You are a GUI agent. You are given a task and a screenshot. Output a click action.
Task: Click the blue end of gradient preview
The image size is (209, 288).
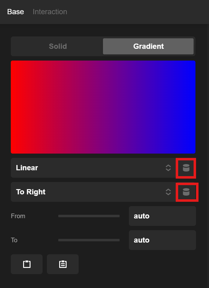(191, 107)
